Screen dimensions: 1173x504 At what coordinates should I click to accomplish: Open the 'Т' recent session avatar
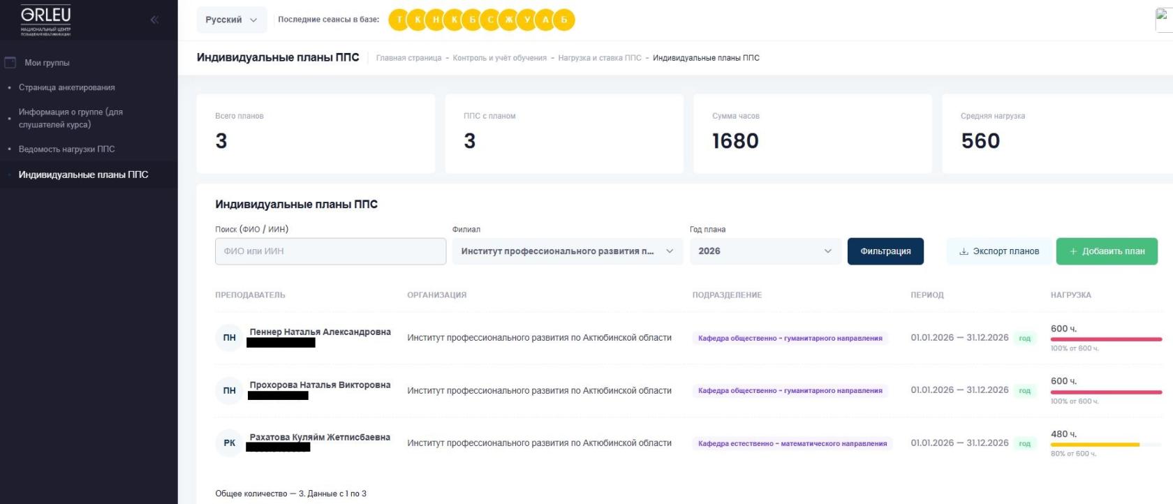[399, 20]
